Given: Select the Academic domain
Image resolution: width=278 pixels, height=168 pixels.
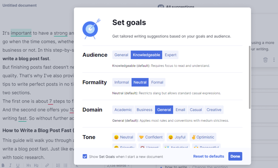Looking at the screenshot, I should [x=123, y=110].
